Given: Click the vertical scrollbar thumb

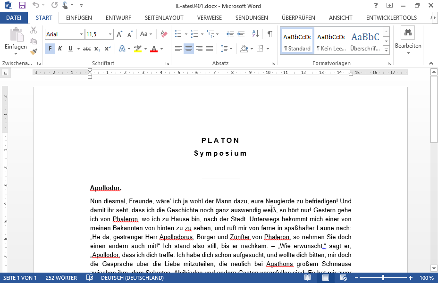Looking at the screenshot, I should click(x=434, y=110).
